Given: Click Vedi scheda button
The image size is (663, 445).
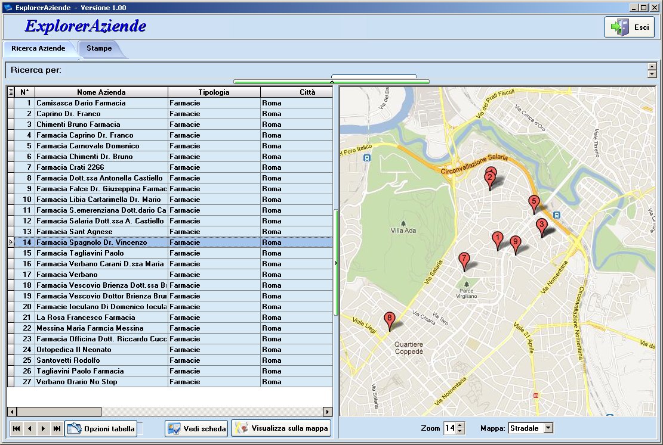Looking at the screenshot, I should (x=196, y=428).
